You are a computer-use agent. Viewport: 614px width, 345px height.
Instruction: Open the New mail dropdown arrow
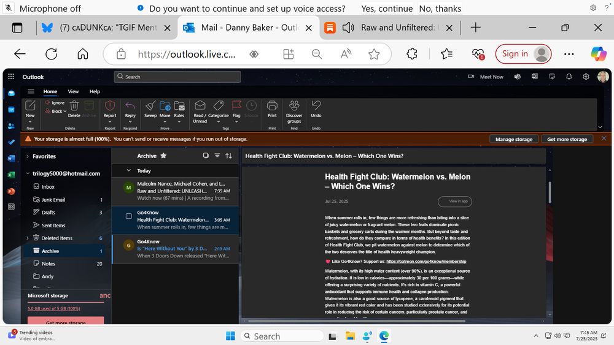[x=30, y=122]
